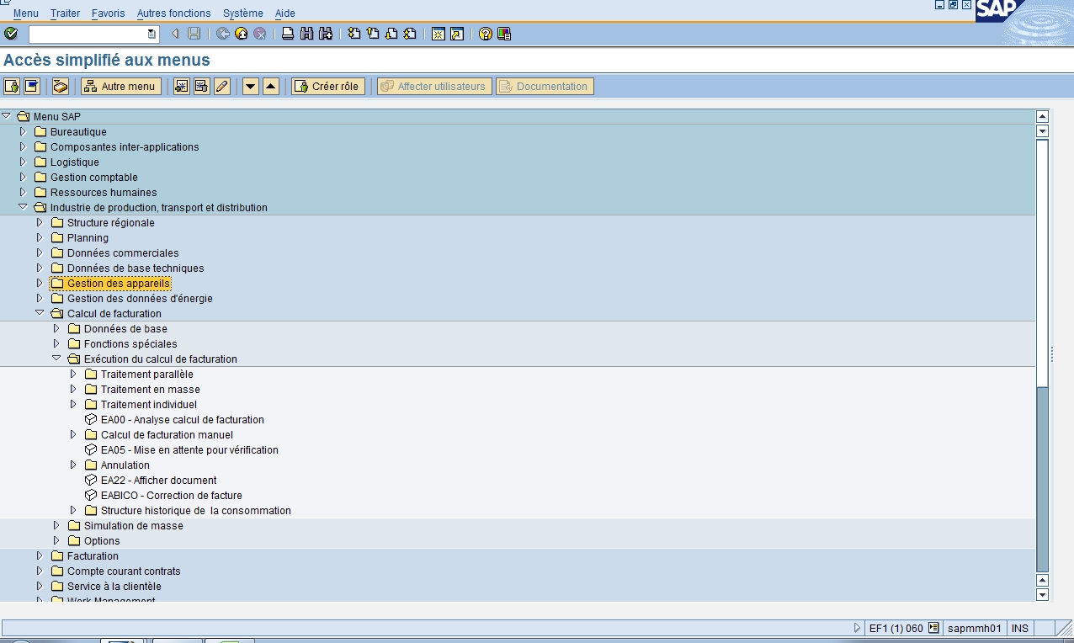Click the Create shortcut icon
Viewport: 1074px width, 643px height.
tap(457, 34)
